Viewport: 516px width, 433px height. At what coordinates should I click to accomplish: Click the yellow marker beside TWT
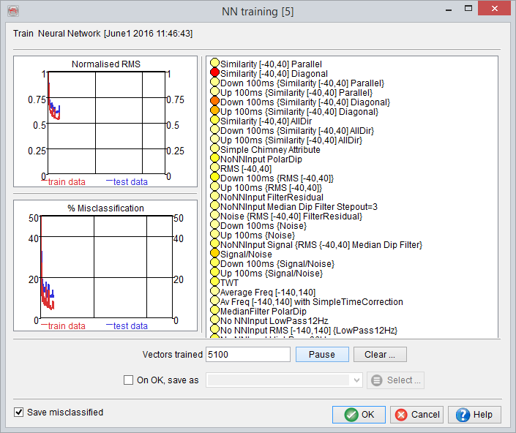tap(214, 282)
